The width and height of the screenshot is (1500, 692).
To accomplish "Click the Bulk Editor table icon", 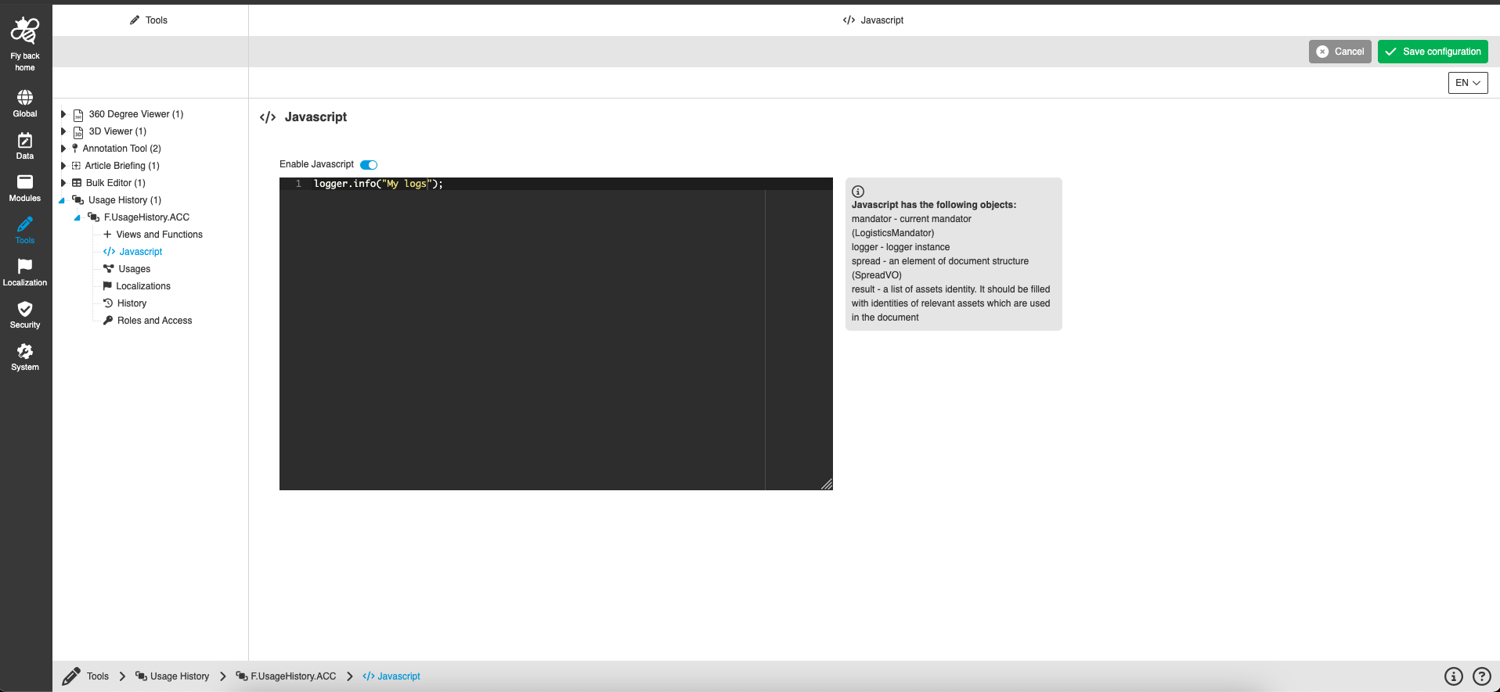I will click(77, 183).
